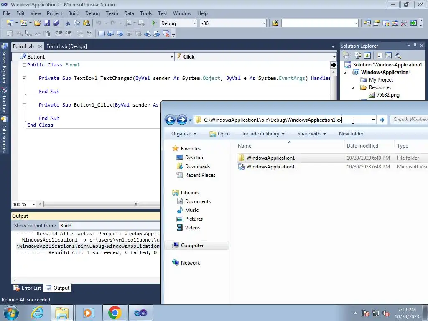
Task: Open the Properties Window toolbar icon
Action: tap(377, 23)
